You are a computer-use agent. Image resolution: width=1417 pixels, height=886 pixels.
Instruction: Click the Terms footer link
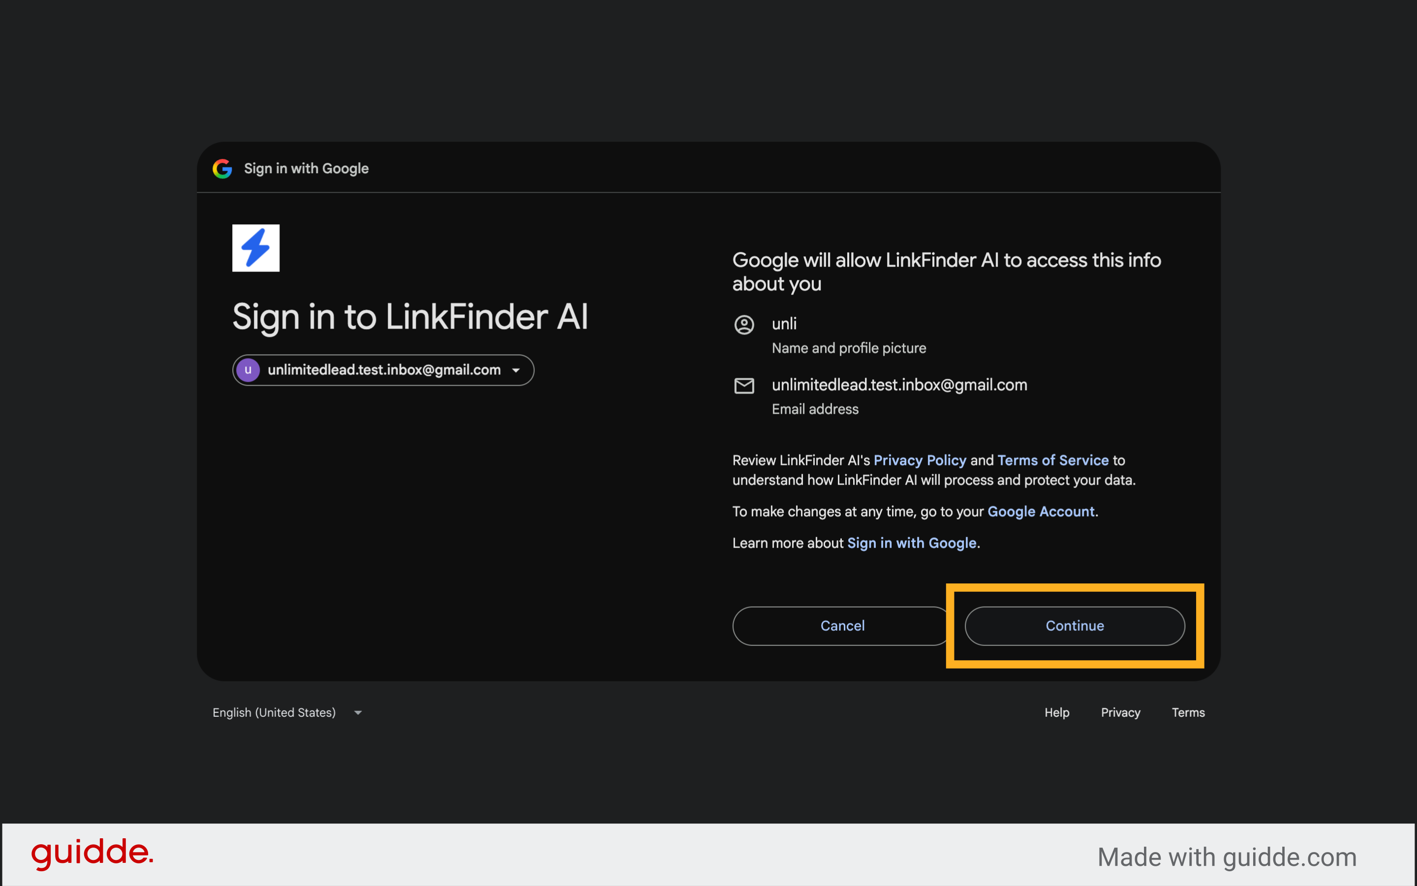click(x=1188, y=712)
